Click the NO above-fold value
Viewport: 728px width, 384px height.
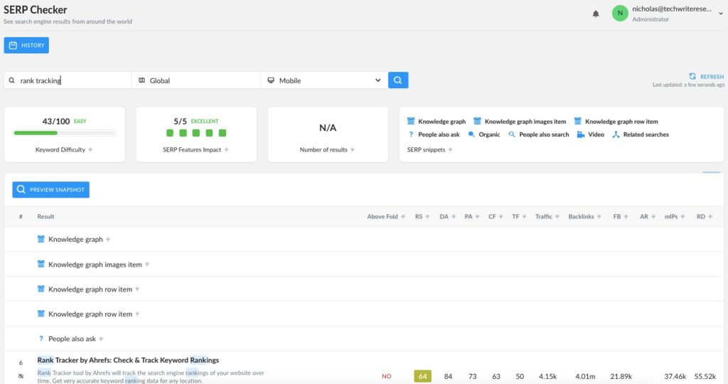coord(386,376)
